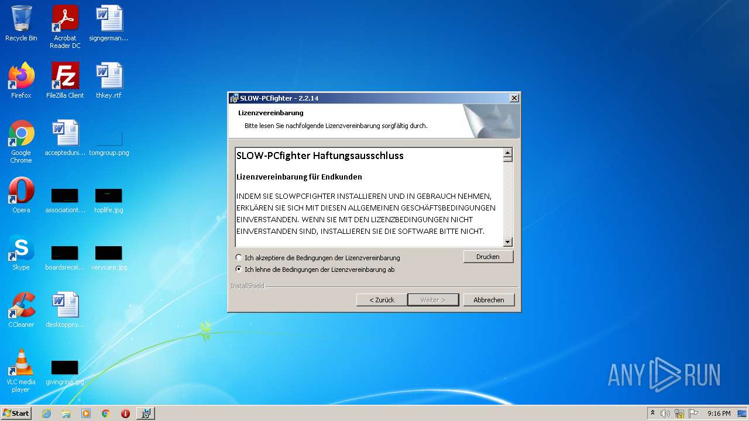Image resolution: width=749 pixels, height=421 pixels.
Task: Click the Show desktop button
Action: pos(742,413)
